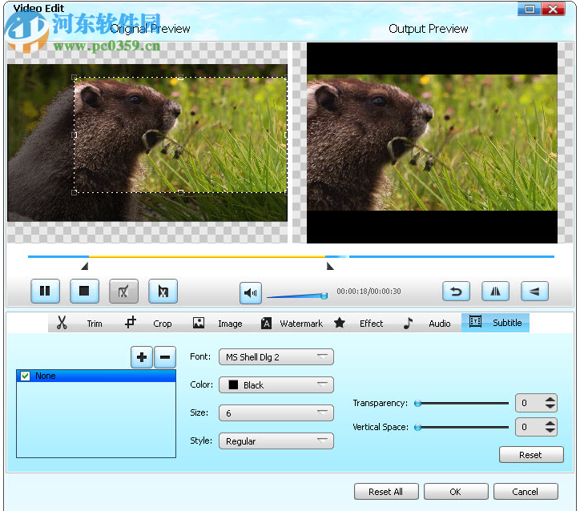Click the yellow selected range on timeline

[x=207, y=256]
